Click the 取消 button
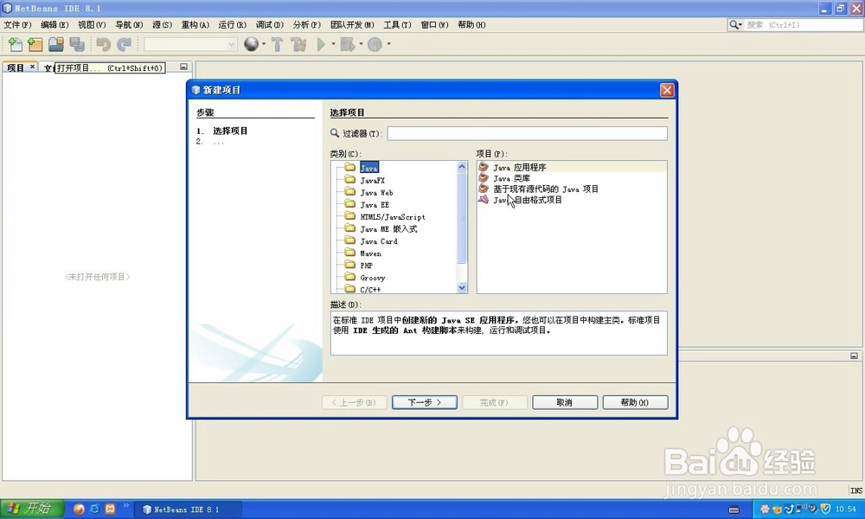The height and width of the screenshot is (519, 865). tap(564, 402)
